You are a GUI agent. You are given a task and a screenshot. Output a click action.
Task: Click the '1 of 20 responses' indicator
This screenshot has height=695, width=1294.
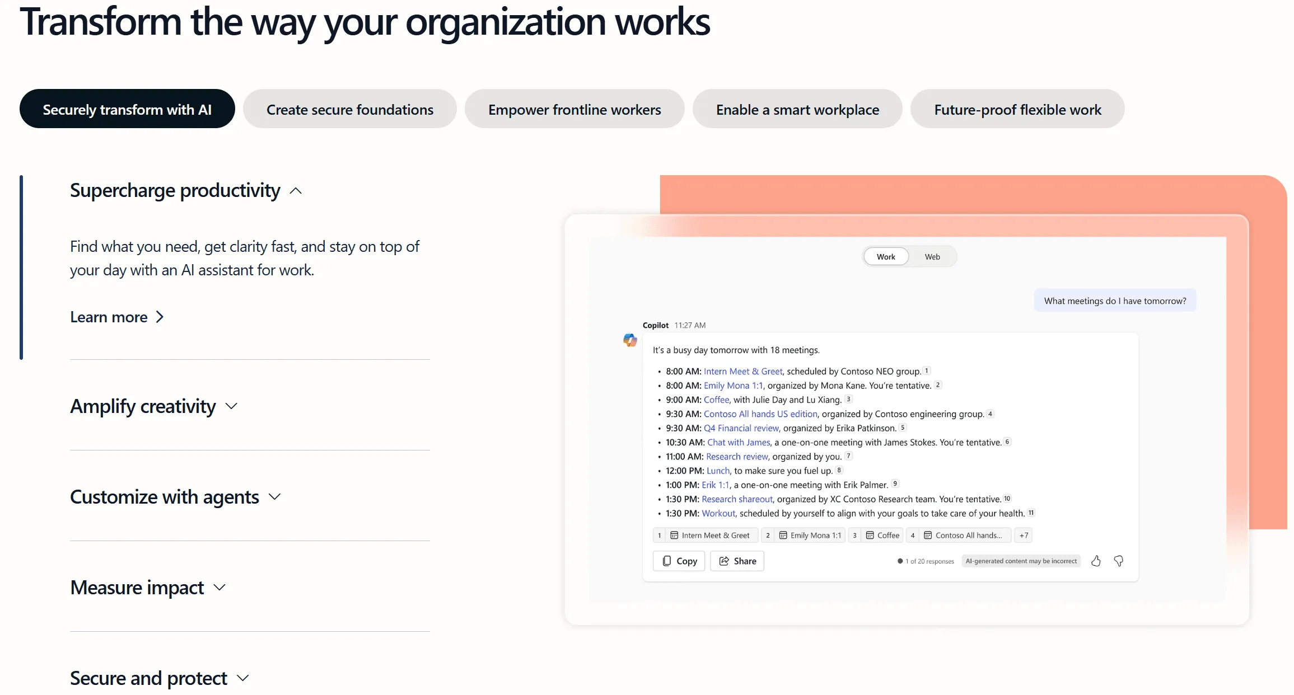[x=926, y=561]
